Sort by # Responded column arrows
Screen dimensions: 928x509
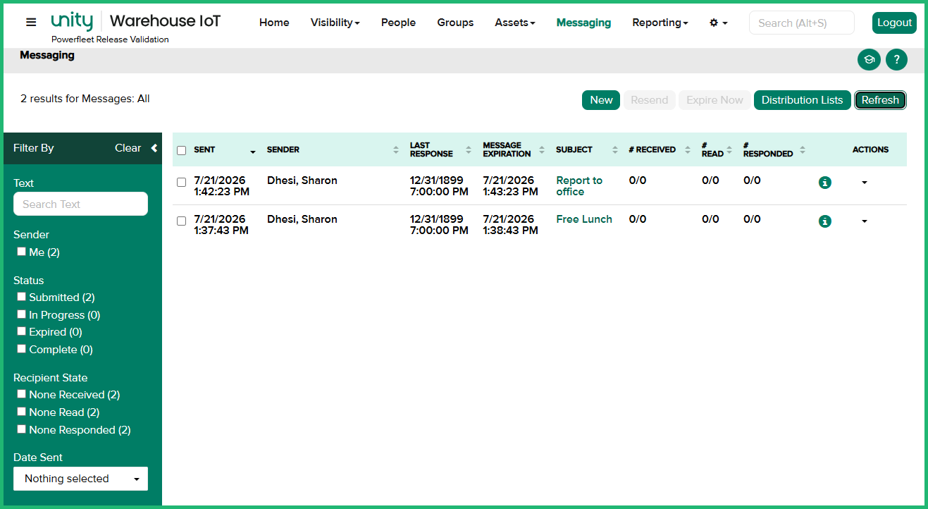pos(803,149)
